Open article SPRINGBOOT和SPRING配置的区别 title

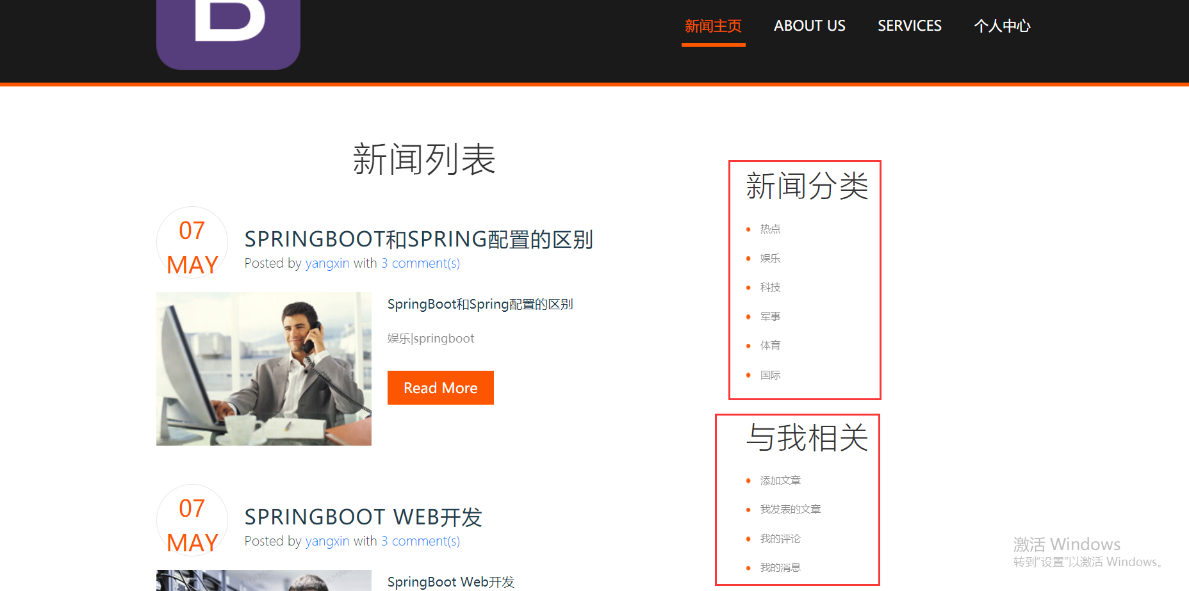click(419, 239)
